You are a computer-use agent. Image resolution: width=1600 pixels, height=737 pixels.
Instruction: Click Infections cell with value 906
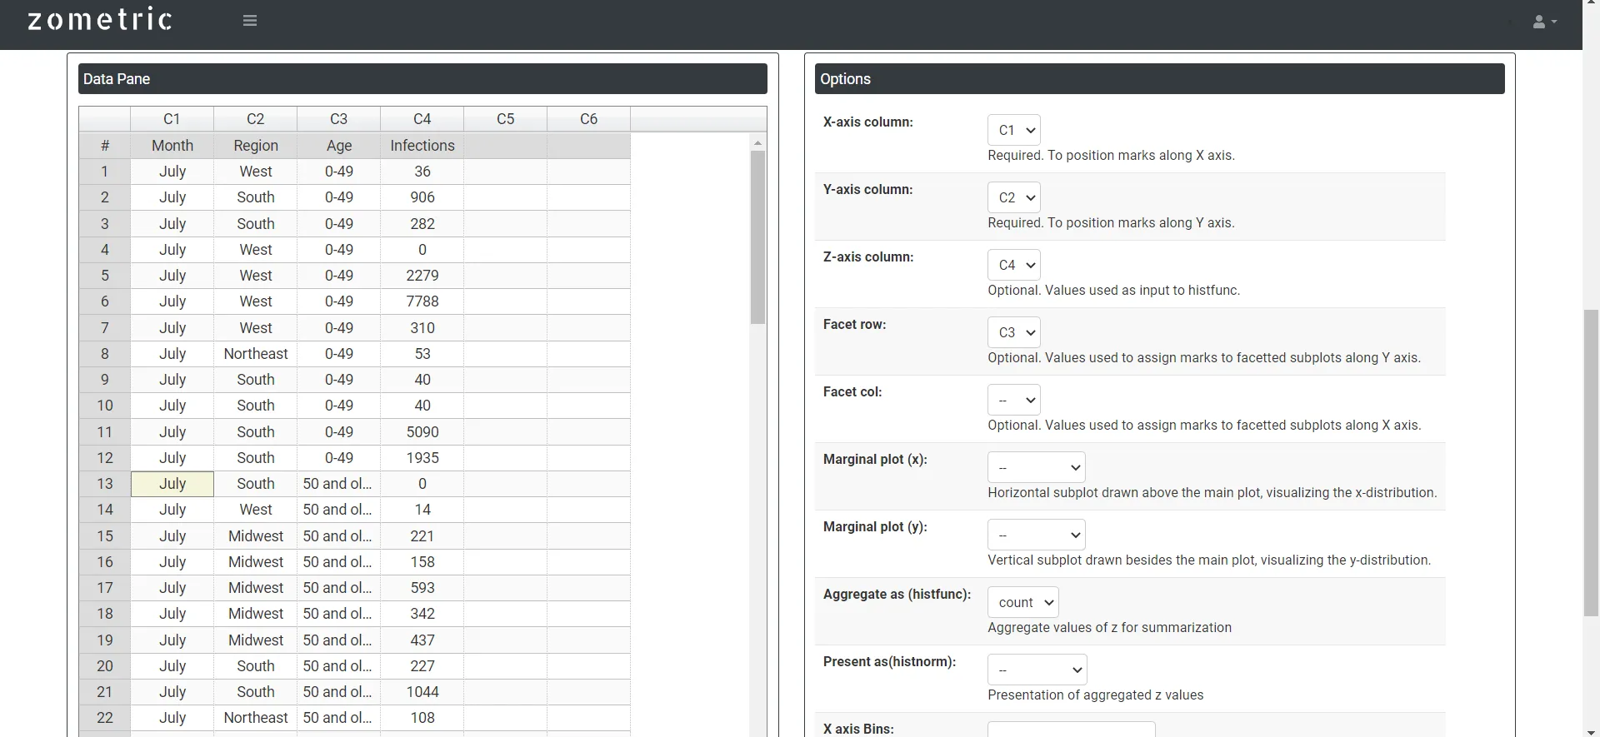422,197
